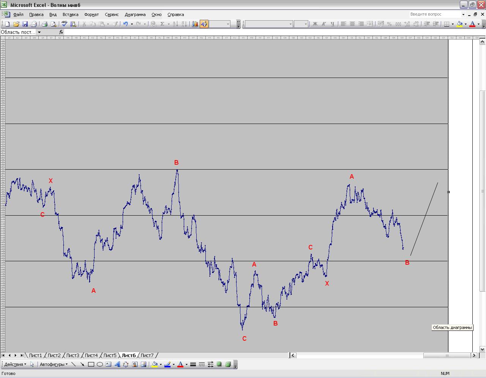Print the document with the printer icon
486x378 pixels.
(x=44, y=24)
